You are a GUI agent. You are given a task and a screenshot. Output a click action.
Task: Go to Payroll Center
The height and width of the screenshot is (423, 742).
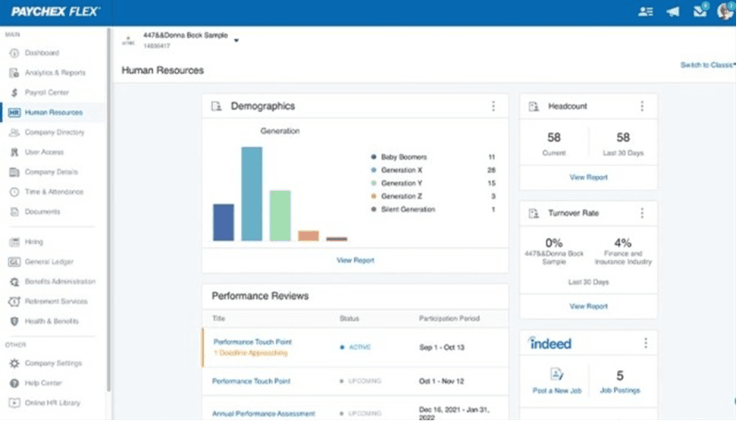point(47,92)
